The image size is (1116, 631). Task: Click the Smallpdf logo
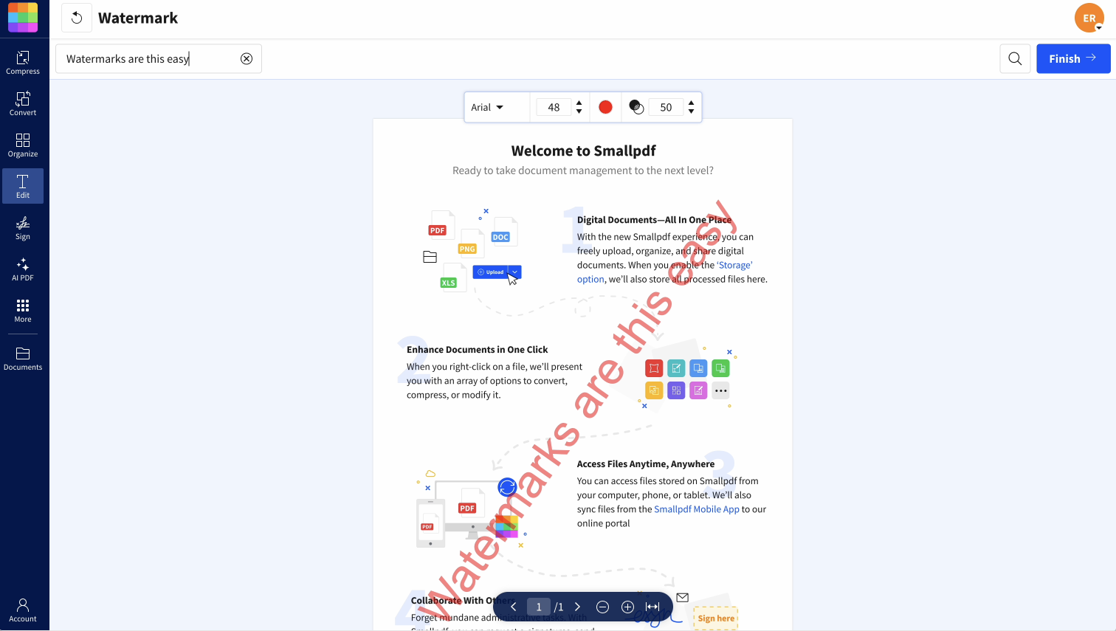coord(23,18)
